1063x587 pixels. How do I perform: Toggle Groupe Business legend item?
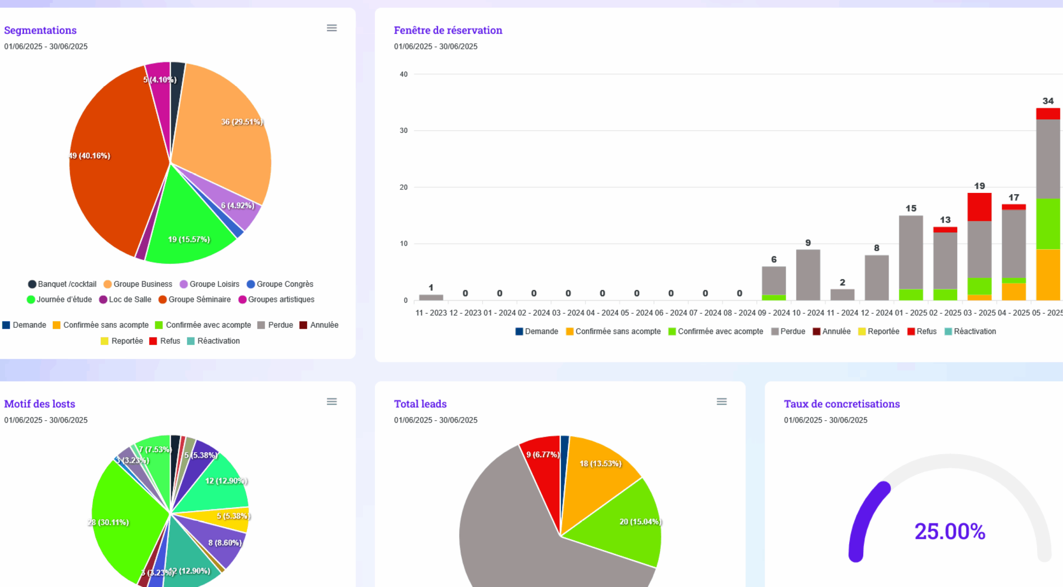tap(138, 284)
